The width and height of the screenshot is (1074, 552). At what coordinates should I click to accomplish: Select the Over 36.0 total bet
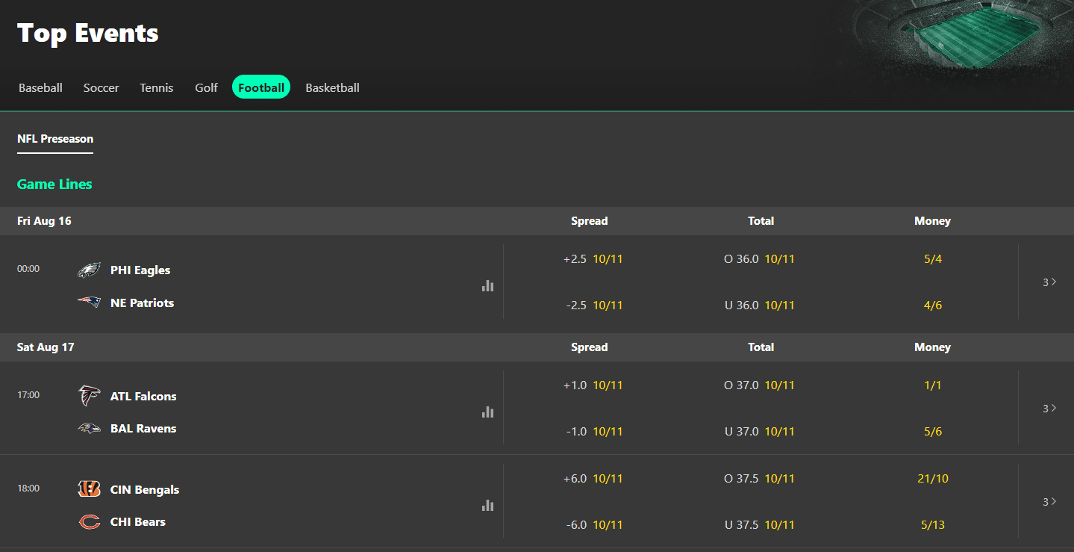[760, 258]
